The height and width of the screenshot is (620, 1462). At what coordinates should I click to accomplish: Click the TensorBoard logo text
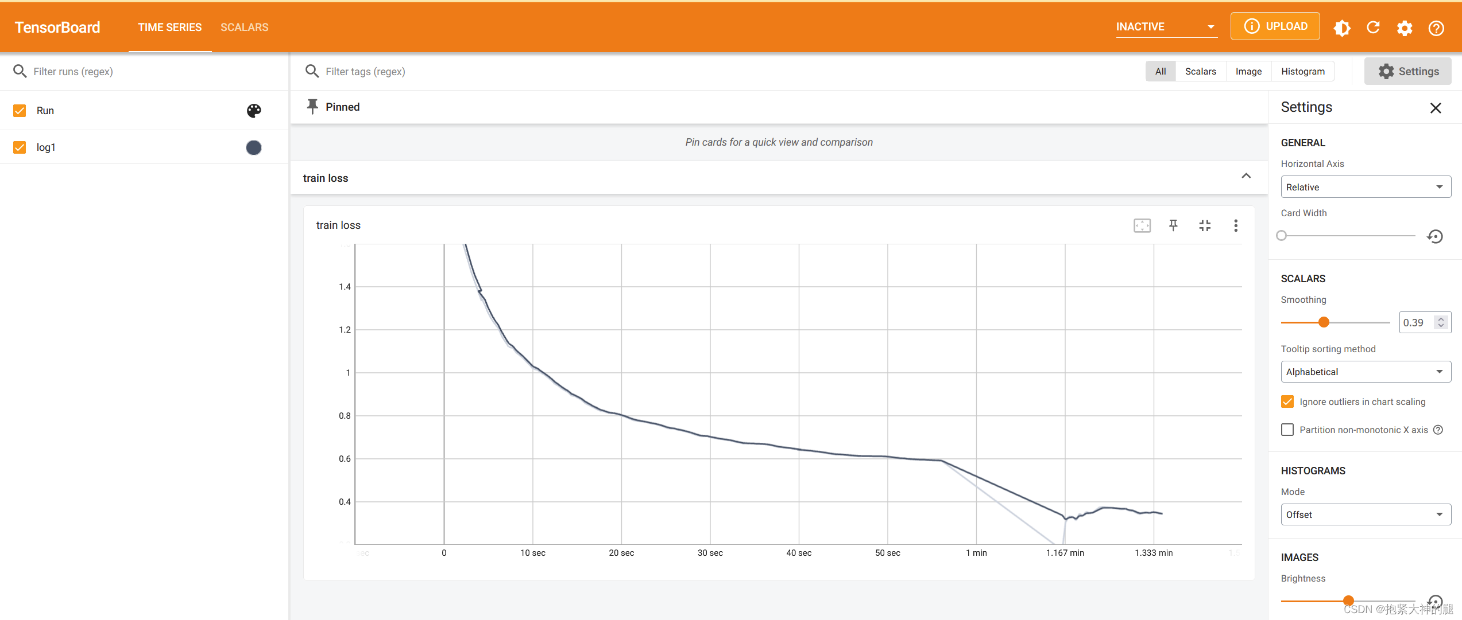tap(57, 28)
